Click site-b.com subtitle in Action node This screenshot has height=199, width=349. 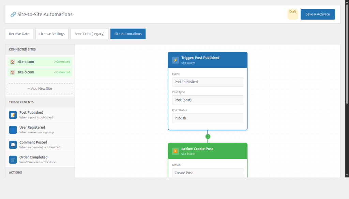click(188, 154)
